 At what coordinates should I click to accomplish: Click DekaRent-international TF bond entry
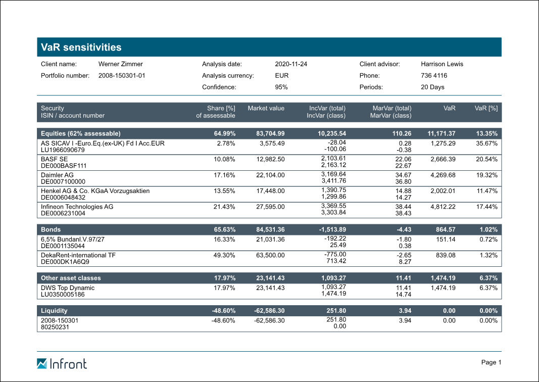pos(78,256)
